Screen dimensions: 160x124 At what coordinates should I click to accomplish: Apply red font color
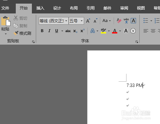point(115,31)
